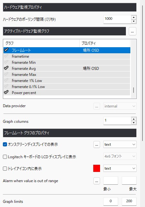Select the Framerate 0.1% Low row

[x=67, y=87]
